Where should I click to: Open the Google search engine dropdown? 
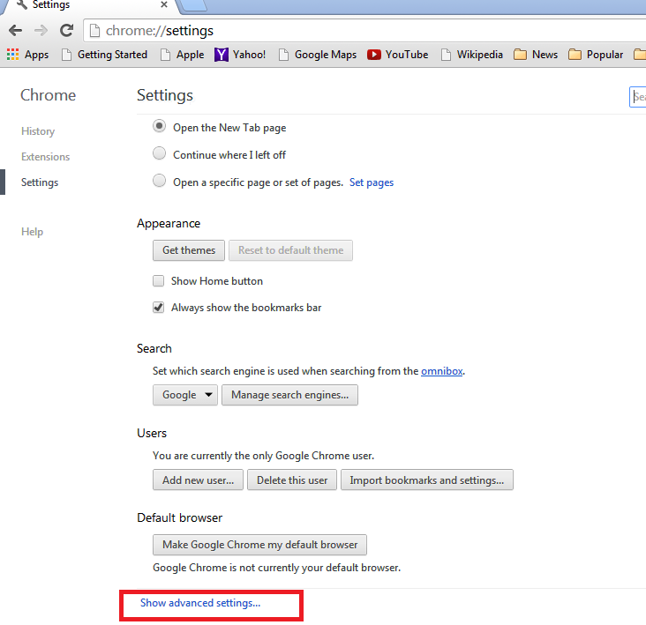pos(185,395)
